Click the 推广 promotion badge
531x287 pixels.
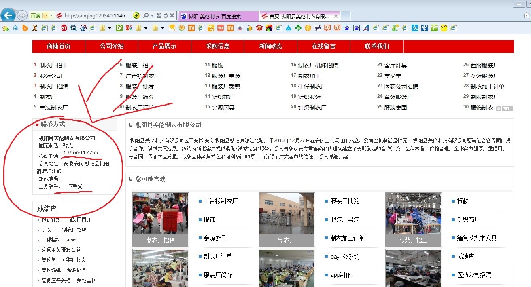pyautogui.click(x=505, y=108)
